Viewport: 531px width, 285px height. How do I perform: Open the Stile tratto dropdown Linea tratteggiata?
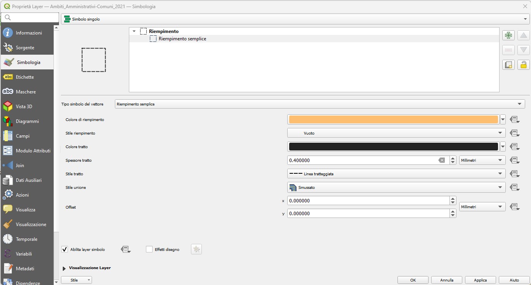(396, 174)
